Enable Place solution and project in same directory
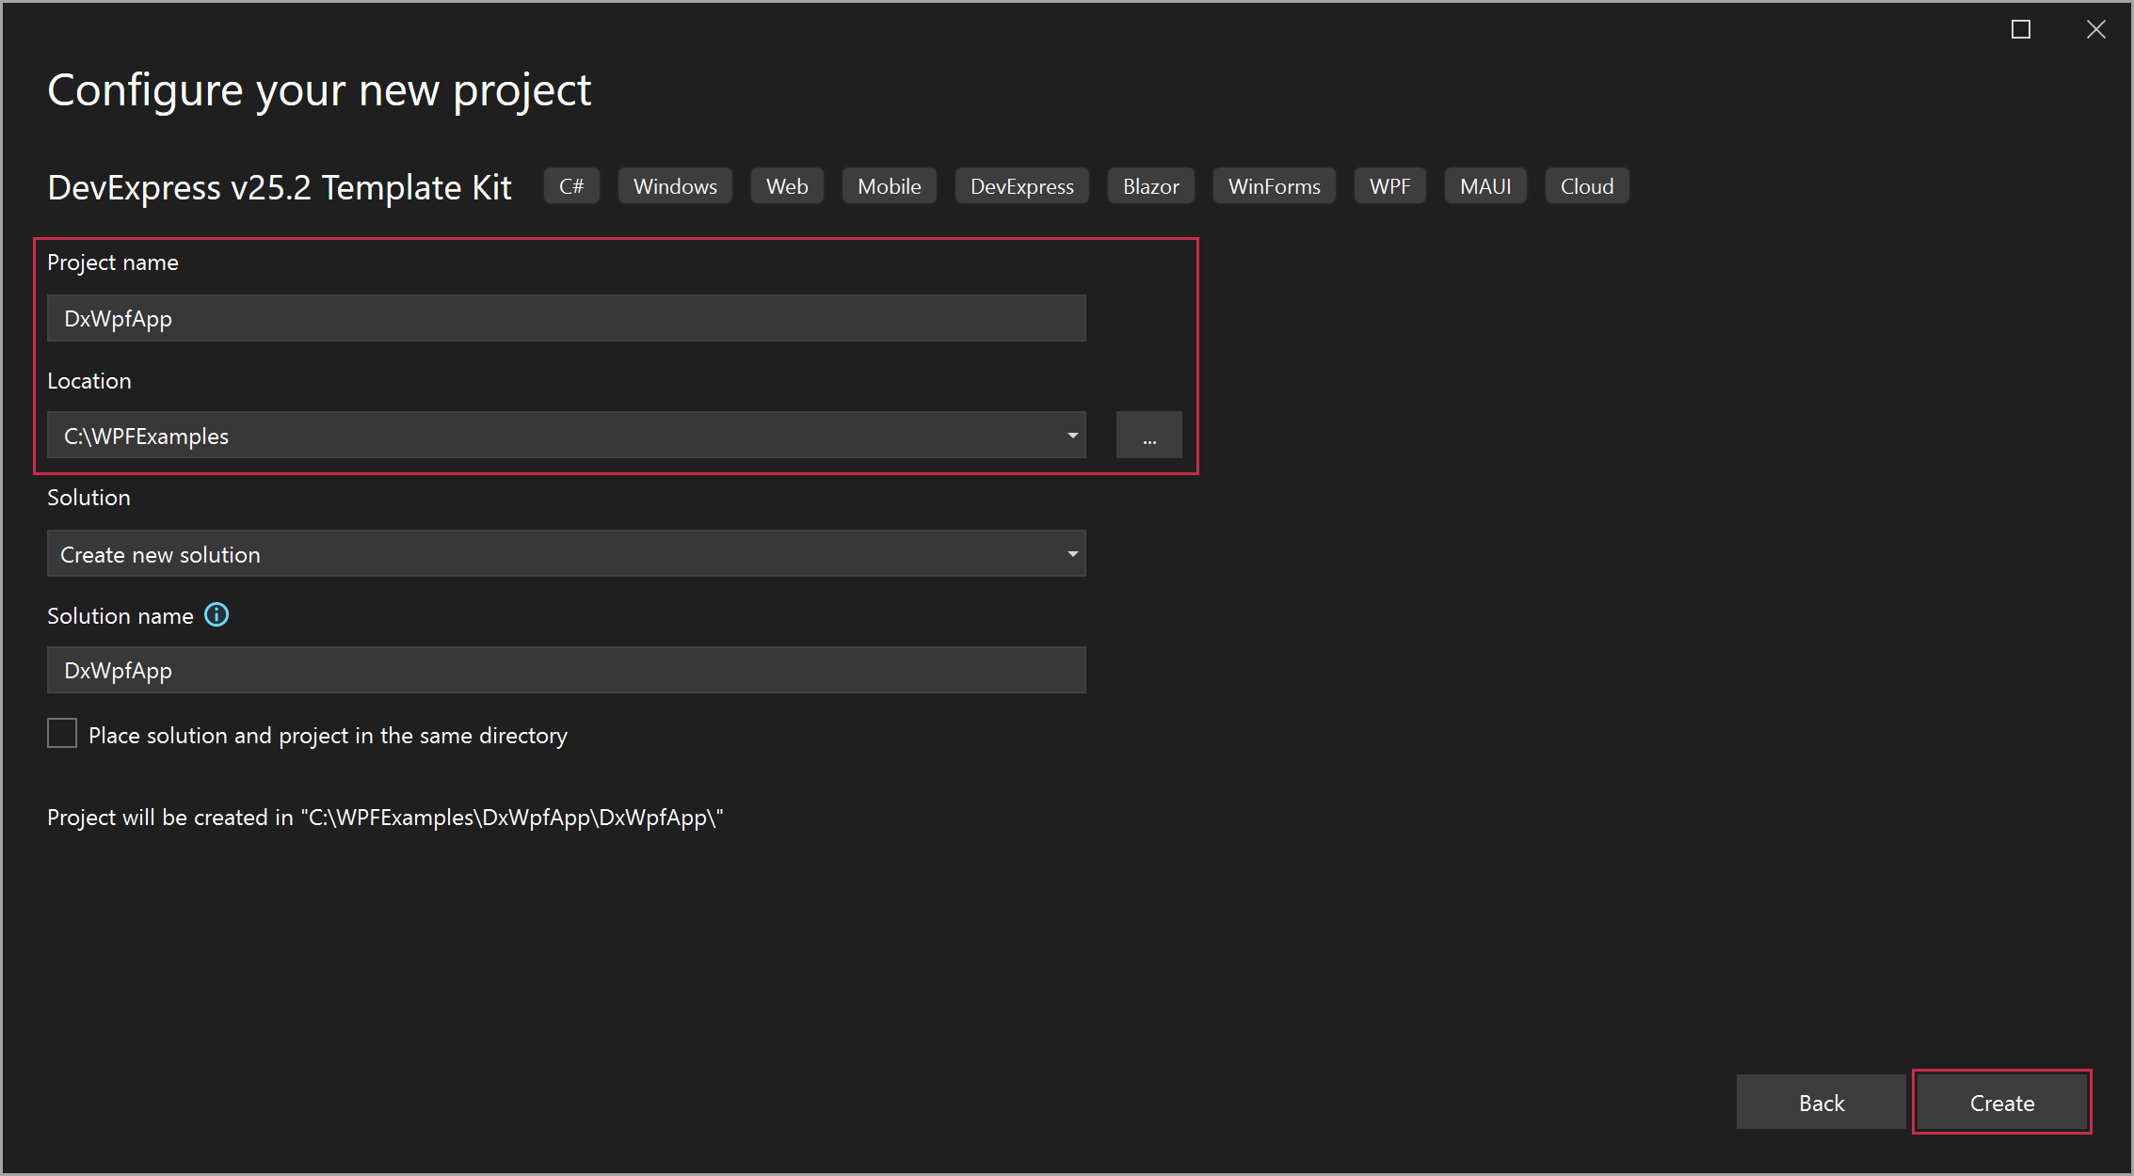The height and width of the screenshot is (1176, 2134). coord(61,733)
